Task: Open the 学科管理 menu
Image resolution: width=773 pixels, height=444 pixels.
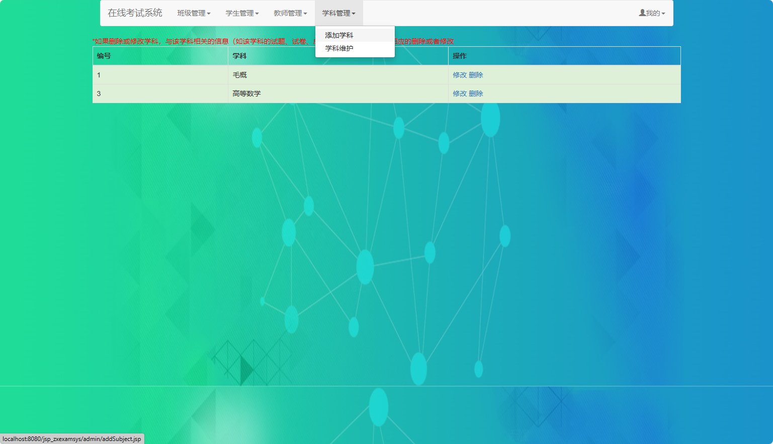Action: coord(338,13)
